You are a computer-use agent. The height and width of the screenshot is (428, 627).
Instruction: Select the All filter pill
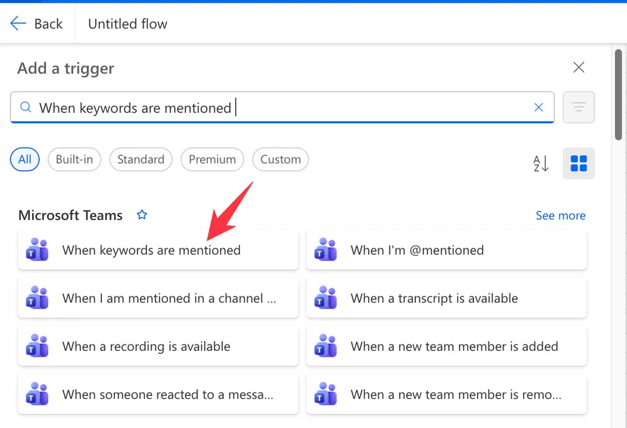(x=25, y=159)
